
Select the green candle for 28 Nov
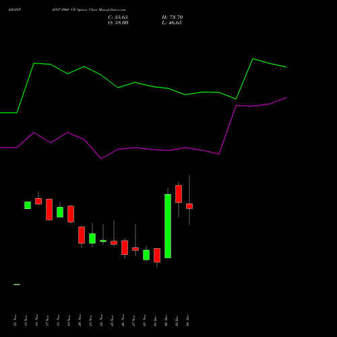point(146,255)
